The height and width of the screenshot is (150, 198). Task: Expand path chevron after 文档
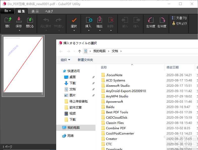(121, 51)
